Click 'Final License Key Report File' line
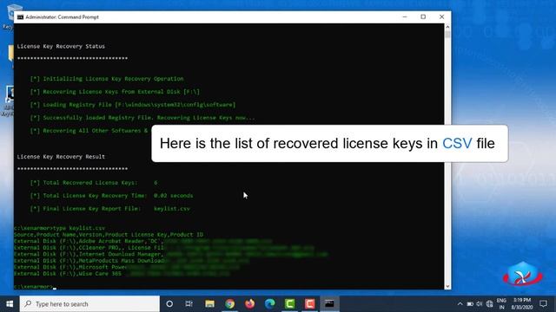Image resolution: width=556 pixels, height=312 pixels. click(110, 209)
